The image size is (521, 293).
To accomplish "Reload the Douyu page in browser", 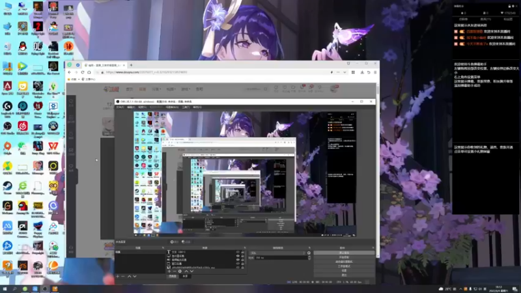I will click(x=83, y=72).
